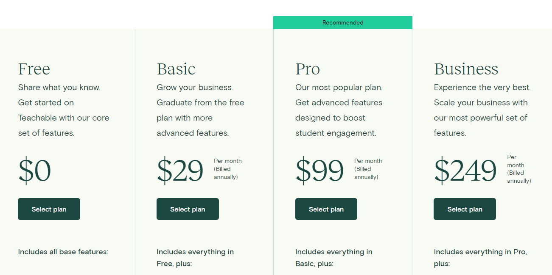Click the $0 price
Viewport: 552px width, 275px height.
coord(34,170)
